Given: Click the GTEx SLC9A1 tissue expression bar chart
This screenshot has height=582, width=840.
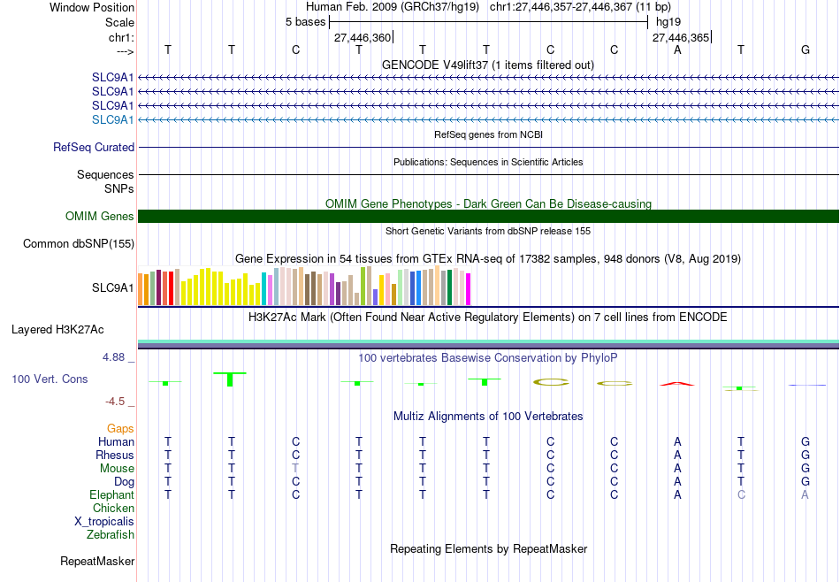Looking at the screenshot, I should [304, 286].
